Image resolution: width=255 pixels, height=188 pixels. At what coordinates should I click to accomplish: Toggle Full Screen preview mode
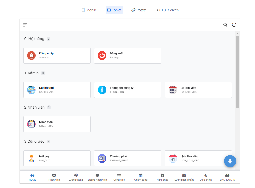pos(167,10)
